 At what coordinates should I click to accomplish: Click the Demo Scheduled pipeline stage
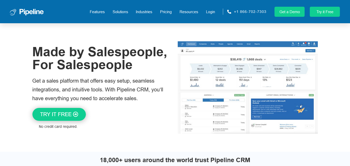click(x=259, y=69)
